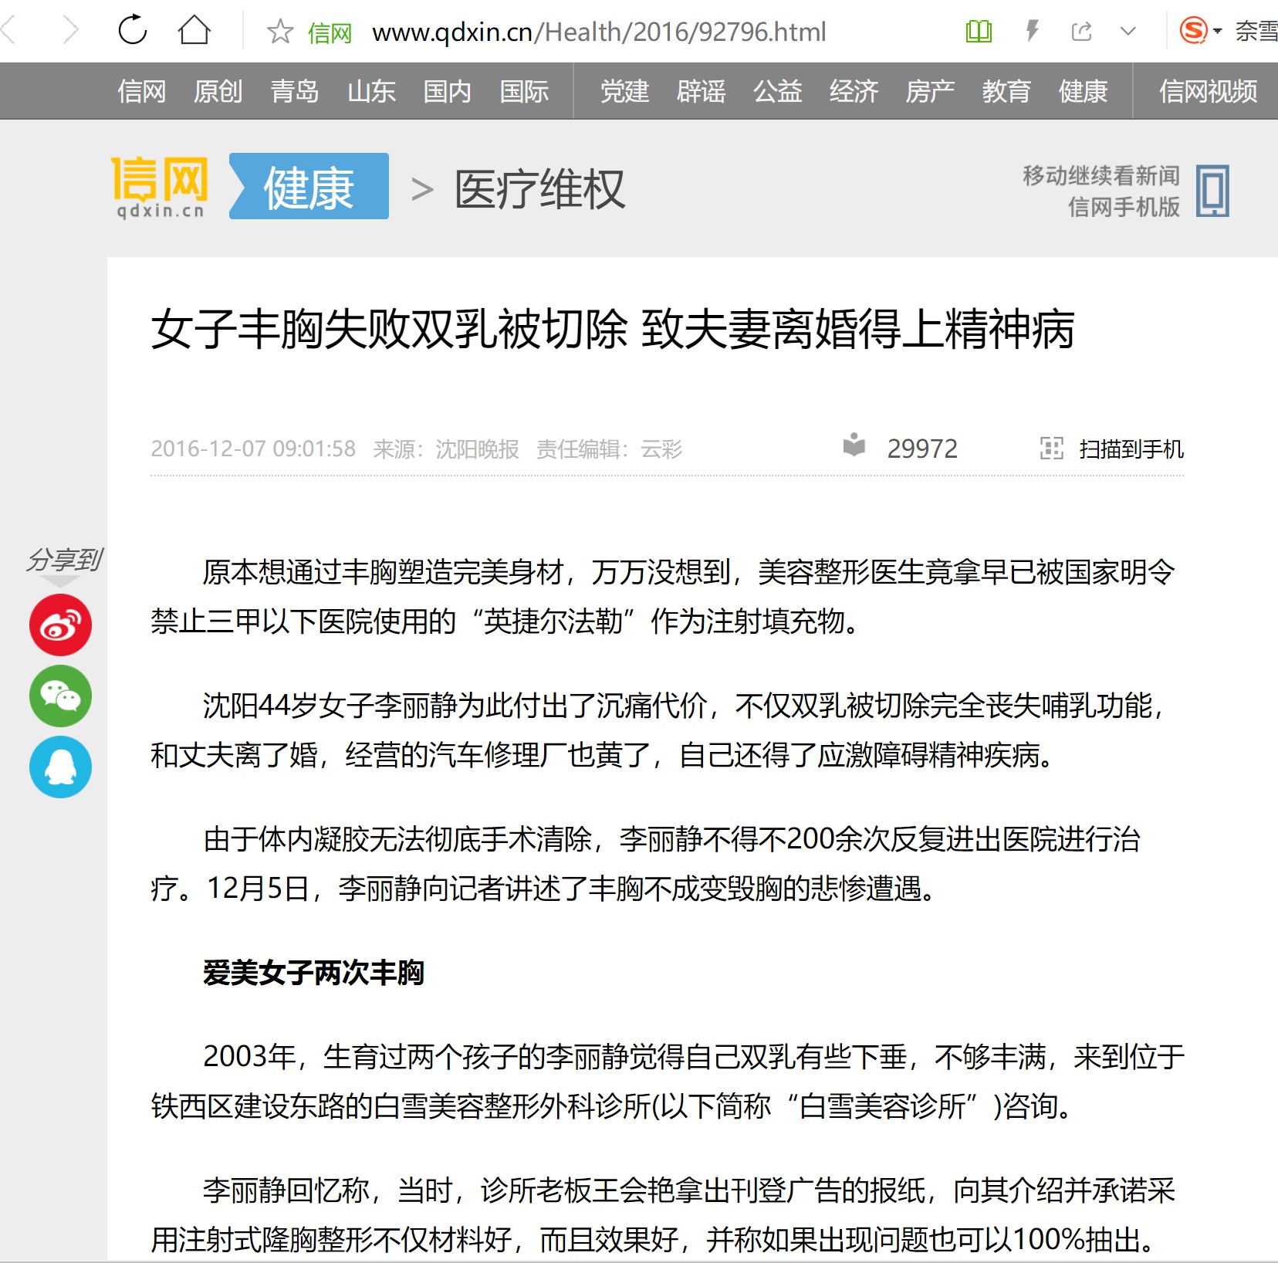Click source text 沈阳晚报
Viewport: 1278px width, 1263px height.
(x=477, y=449)
